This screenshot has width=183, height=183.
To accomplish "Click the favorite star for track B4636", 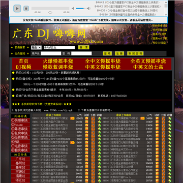I will [170, 129].
